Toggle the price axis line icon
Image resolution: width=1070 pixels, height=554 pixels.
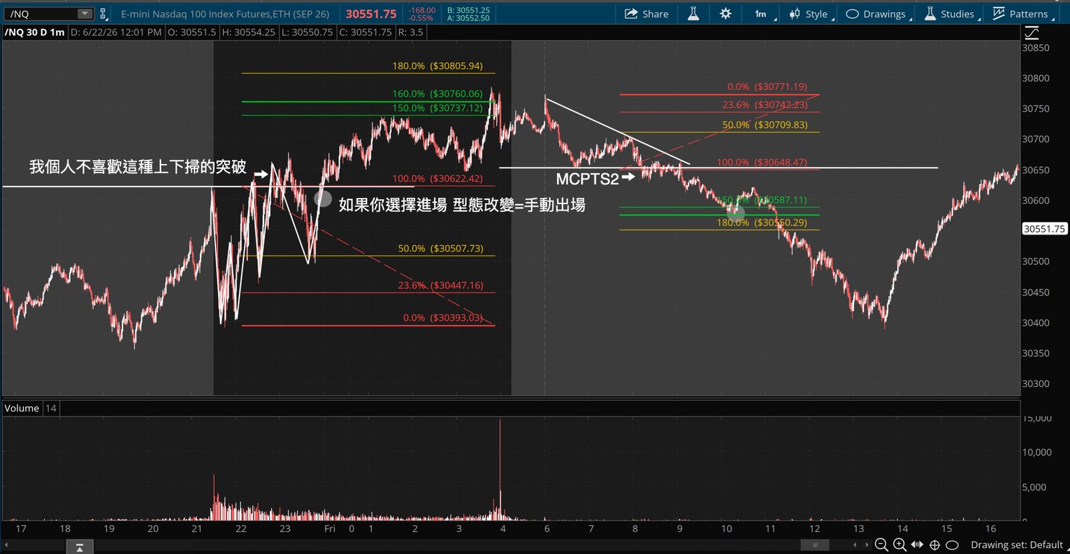click(x=1032, y=32)
